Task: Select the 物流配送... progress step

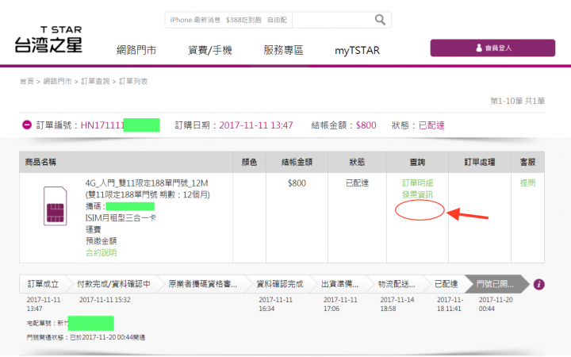Action: (397, 284)
